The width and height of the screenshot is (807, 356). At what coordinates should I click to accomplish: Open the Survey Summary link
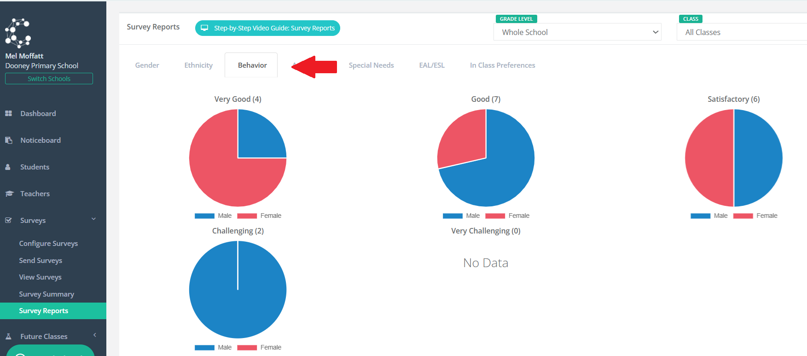(46, 294)
